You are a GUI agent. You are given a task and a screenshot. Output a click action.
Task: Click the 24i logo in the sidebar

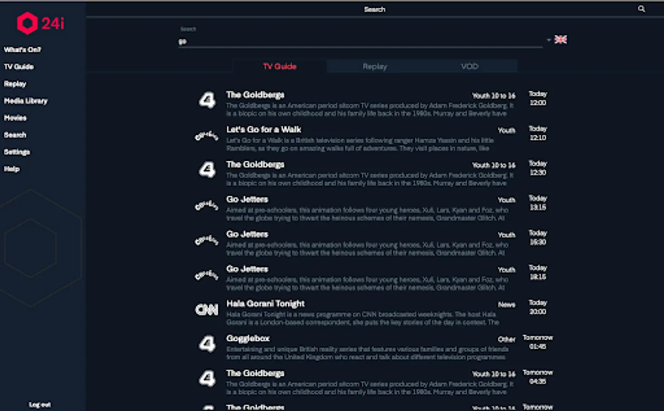pyautogui.click(x=41, y=23)
